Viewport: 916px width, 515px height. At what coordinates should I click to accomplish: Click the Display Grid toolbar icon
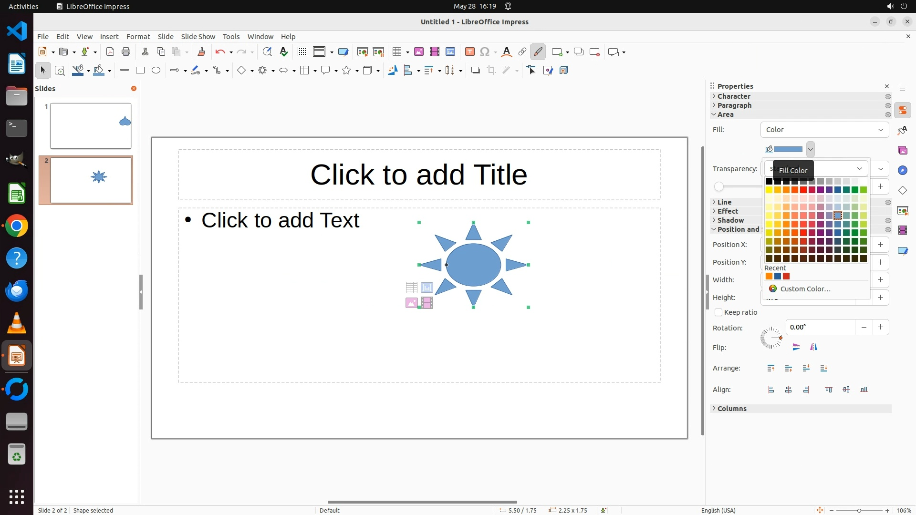[x=302, y=52]
